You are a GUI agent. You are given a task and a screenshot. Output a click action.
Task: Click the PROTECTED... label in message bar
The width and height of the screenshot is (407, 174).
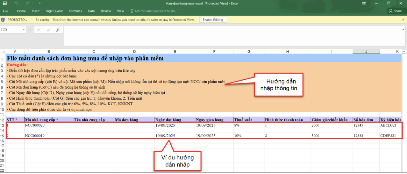point(17,20)
